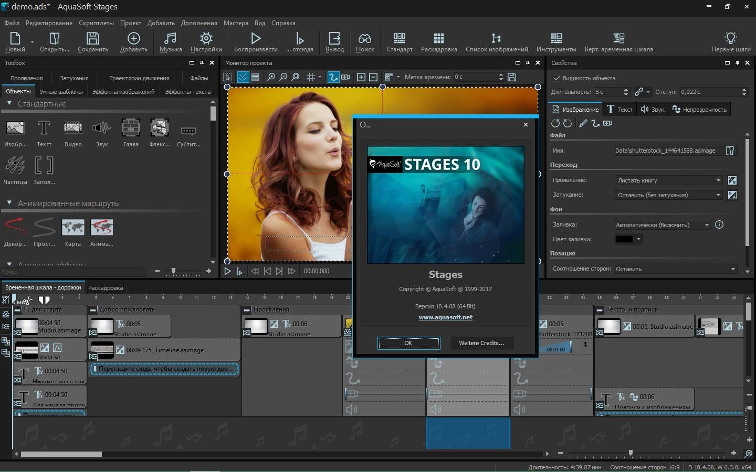The height and width of the screenshot is (472, 756).
Task: Open Проявление transition dropdown
Action: tap(669, 180)
